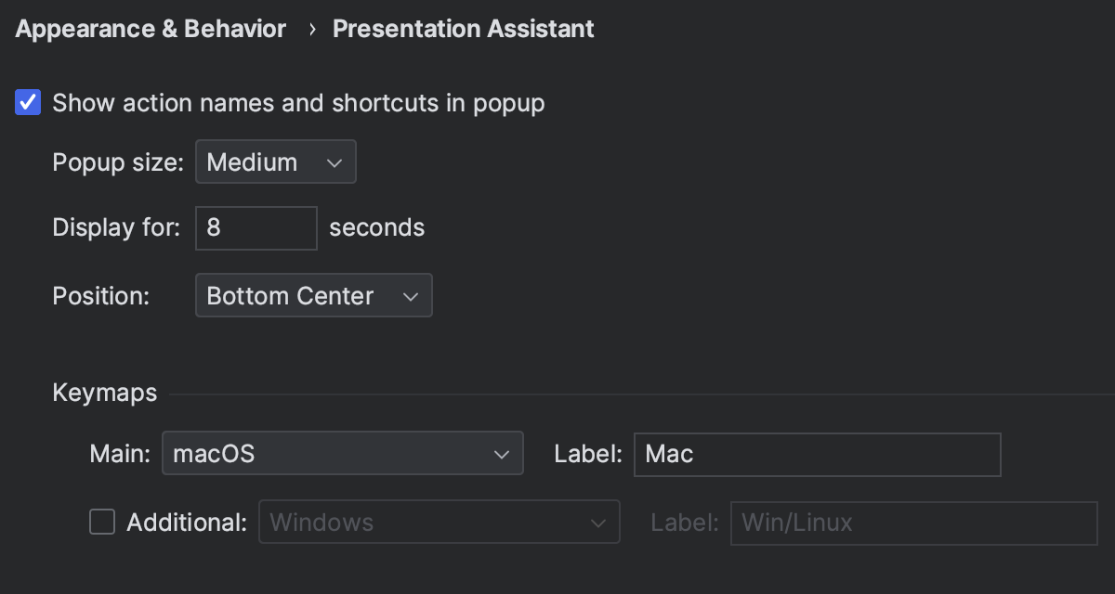Click the seconds text next to Display for
This screenshot has height=594, width=1115.
376,227
